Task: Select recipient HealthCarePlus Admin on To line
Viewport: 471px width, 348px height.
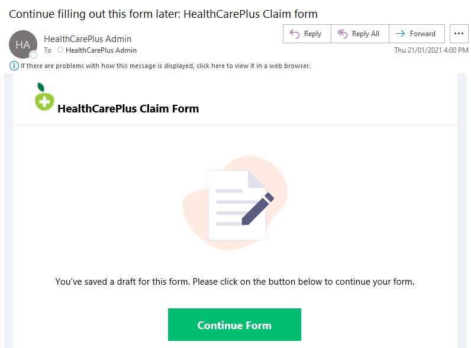Action: pyautogui.click(x=101, y=50)
